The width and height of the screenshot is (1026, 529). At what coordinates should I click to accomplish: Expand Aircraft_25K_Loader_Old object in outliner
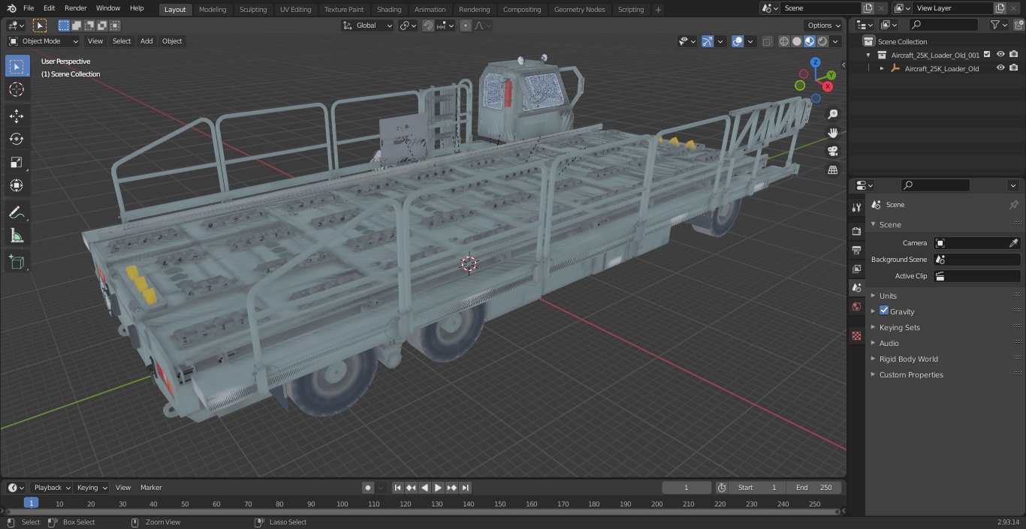[x=882, y=68]
